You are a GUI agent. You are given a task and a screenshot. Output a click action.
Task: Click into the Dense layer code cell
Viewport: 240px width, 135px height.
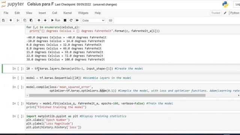tap(132, 69)
